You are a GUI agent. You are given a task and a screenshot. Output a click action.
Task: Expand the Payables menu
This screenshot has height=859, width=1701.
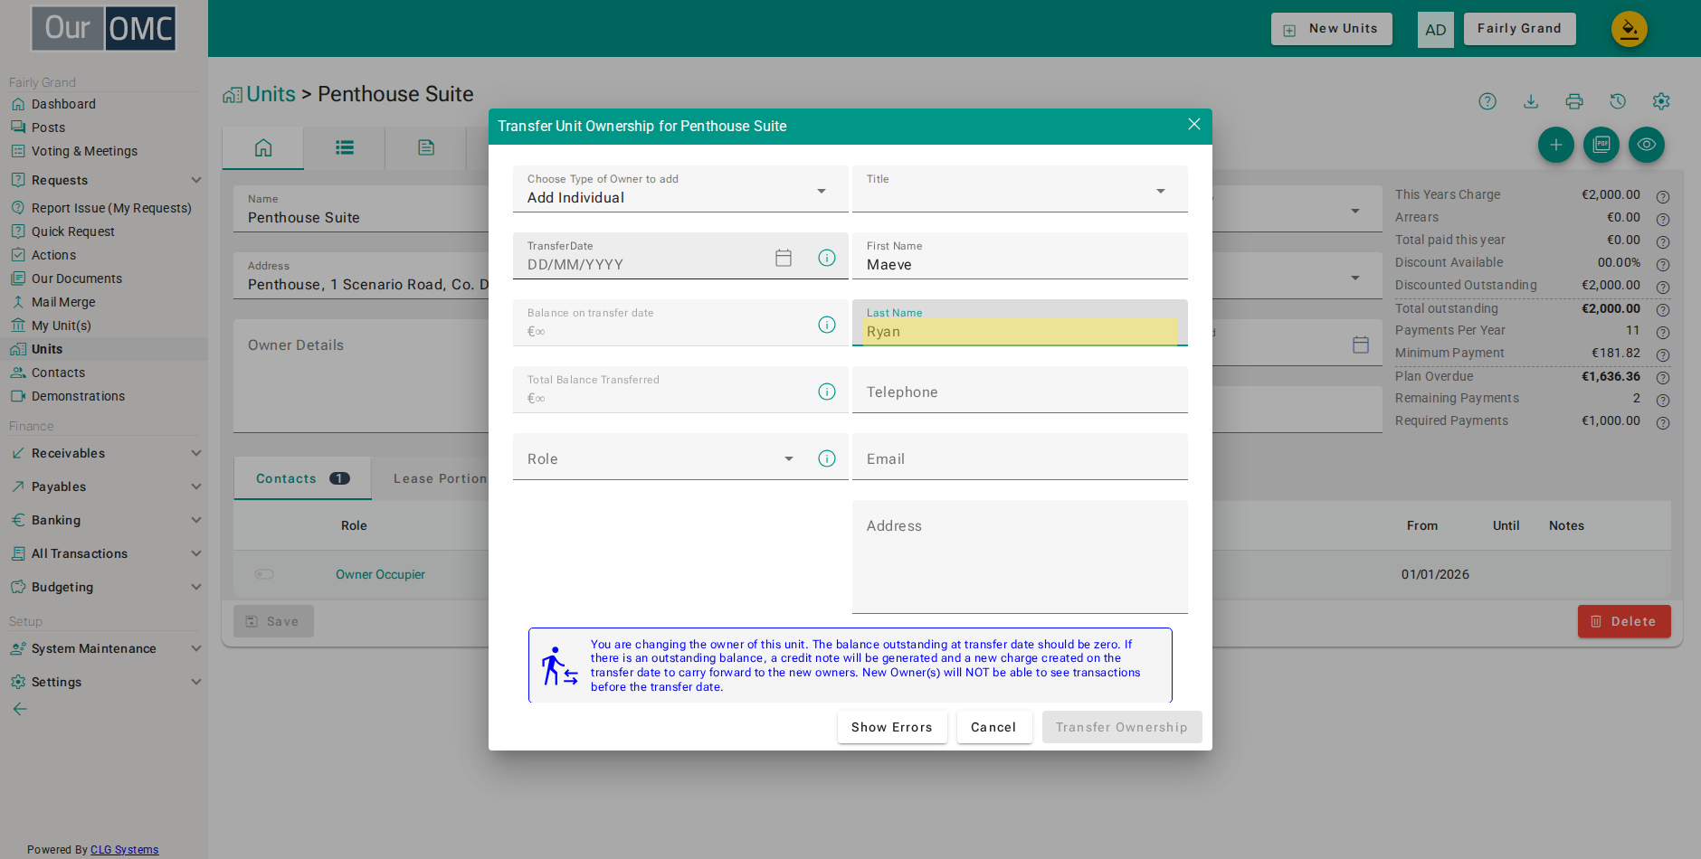pyautogui.click(x=104, y=486)
